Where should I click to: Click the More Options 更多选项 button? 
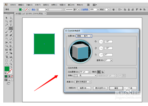[x=100, y=88]
